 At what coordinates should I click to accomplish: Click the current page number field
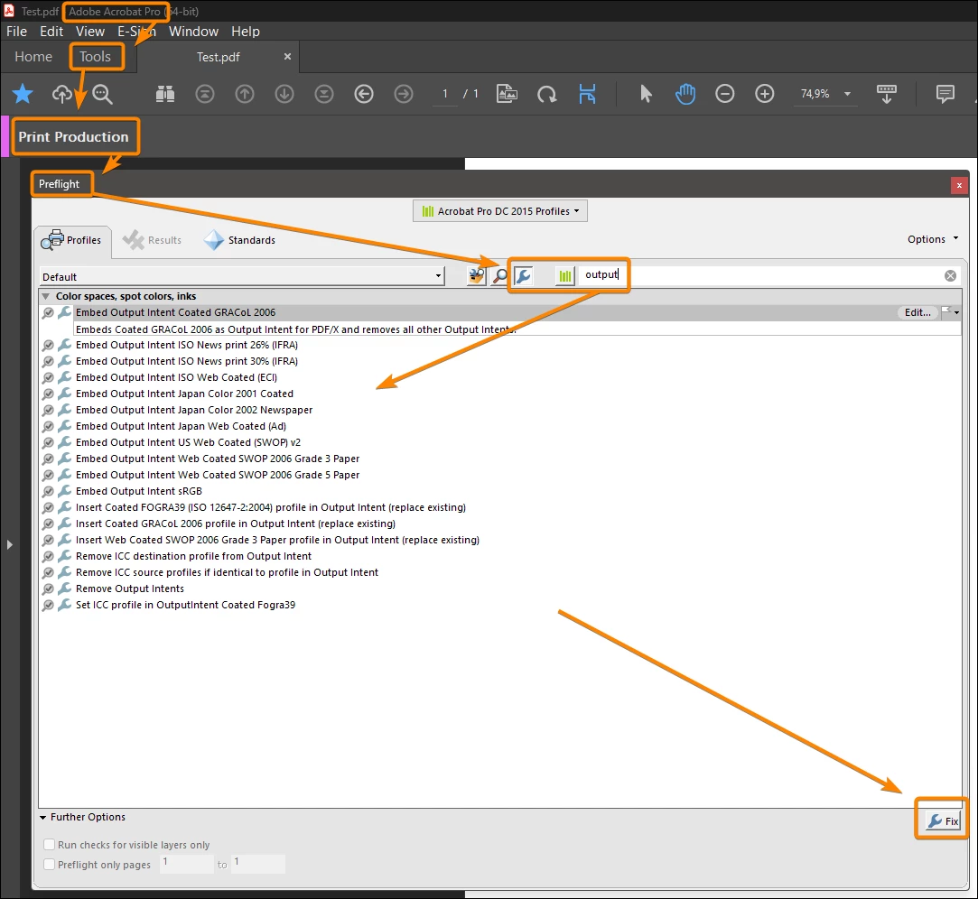(444, 94)
